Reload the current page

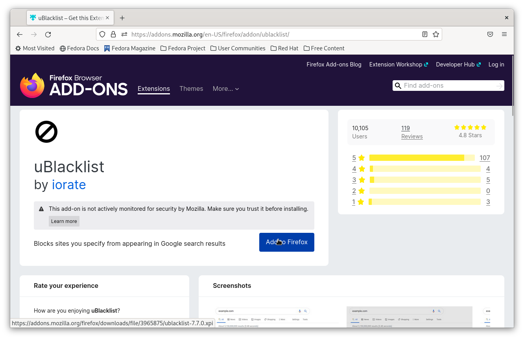(x=48, y=35)
